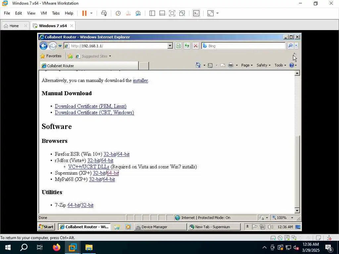Screen dimensions: 339x254
Task: Expand the IE zoom level 100% dropdown
Action: click(292, 218)
